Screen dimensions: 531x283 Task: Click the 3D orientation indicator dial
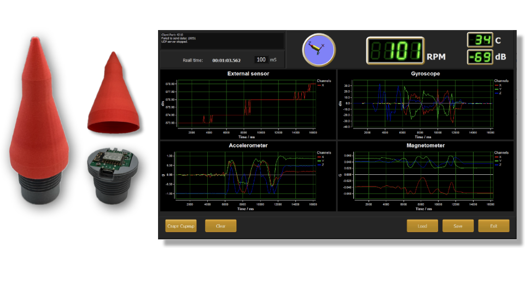point(319,50)
